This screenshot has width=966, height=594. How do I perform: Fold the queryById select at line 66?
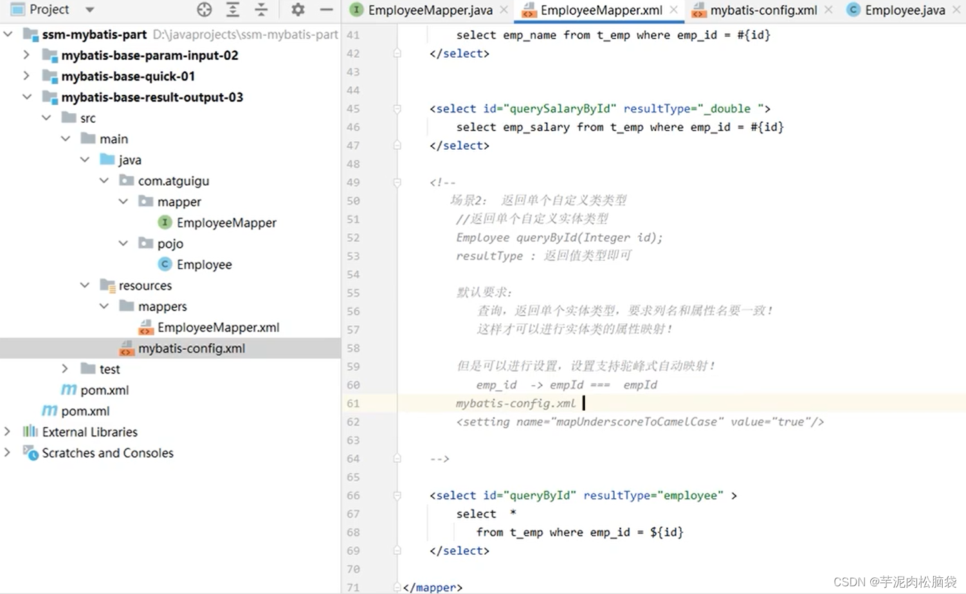click(x=397, y=496)
